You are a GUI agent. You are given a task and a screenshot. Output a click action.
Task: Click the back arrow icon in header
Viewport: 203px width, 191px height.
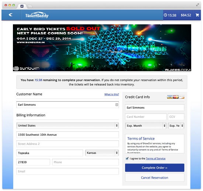(11, 15)
